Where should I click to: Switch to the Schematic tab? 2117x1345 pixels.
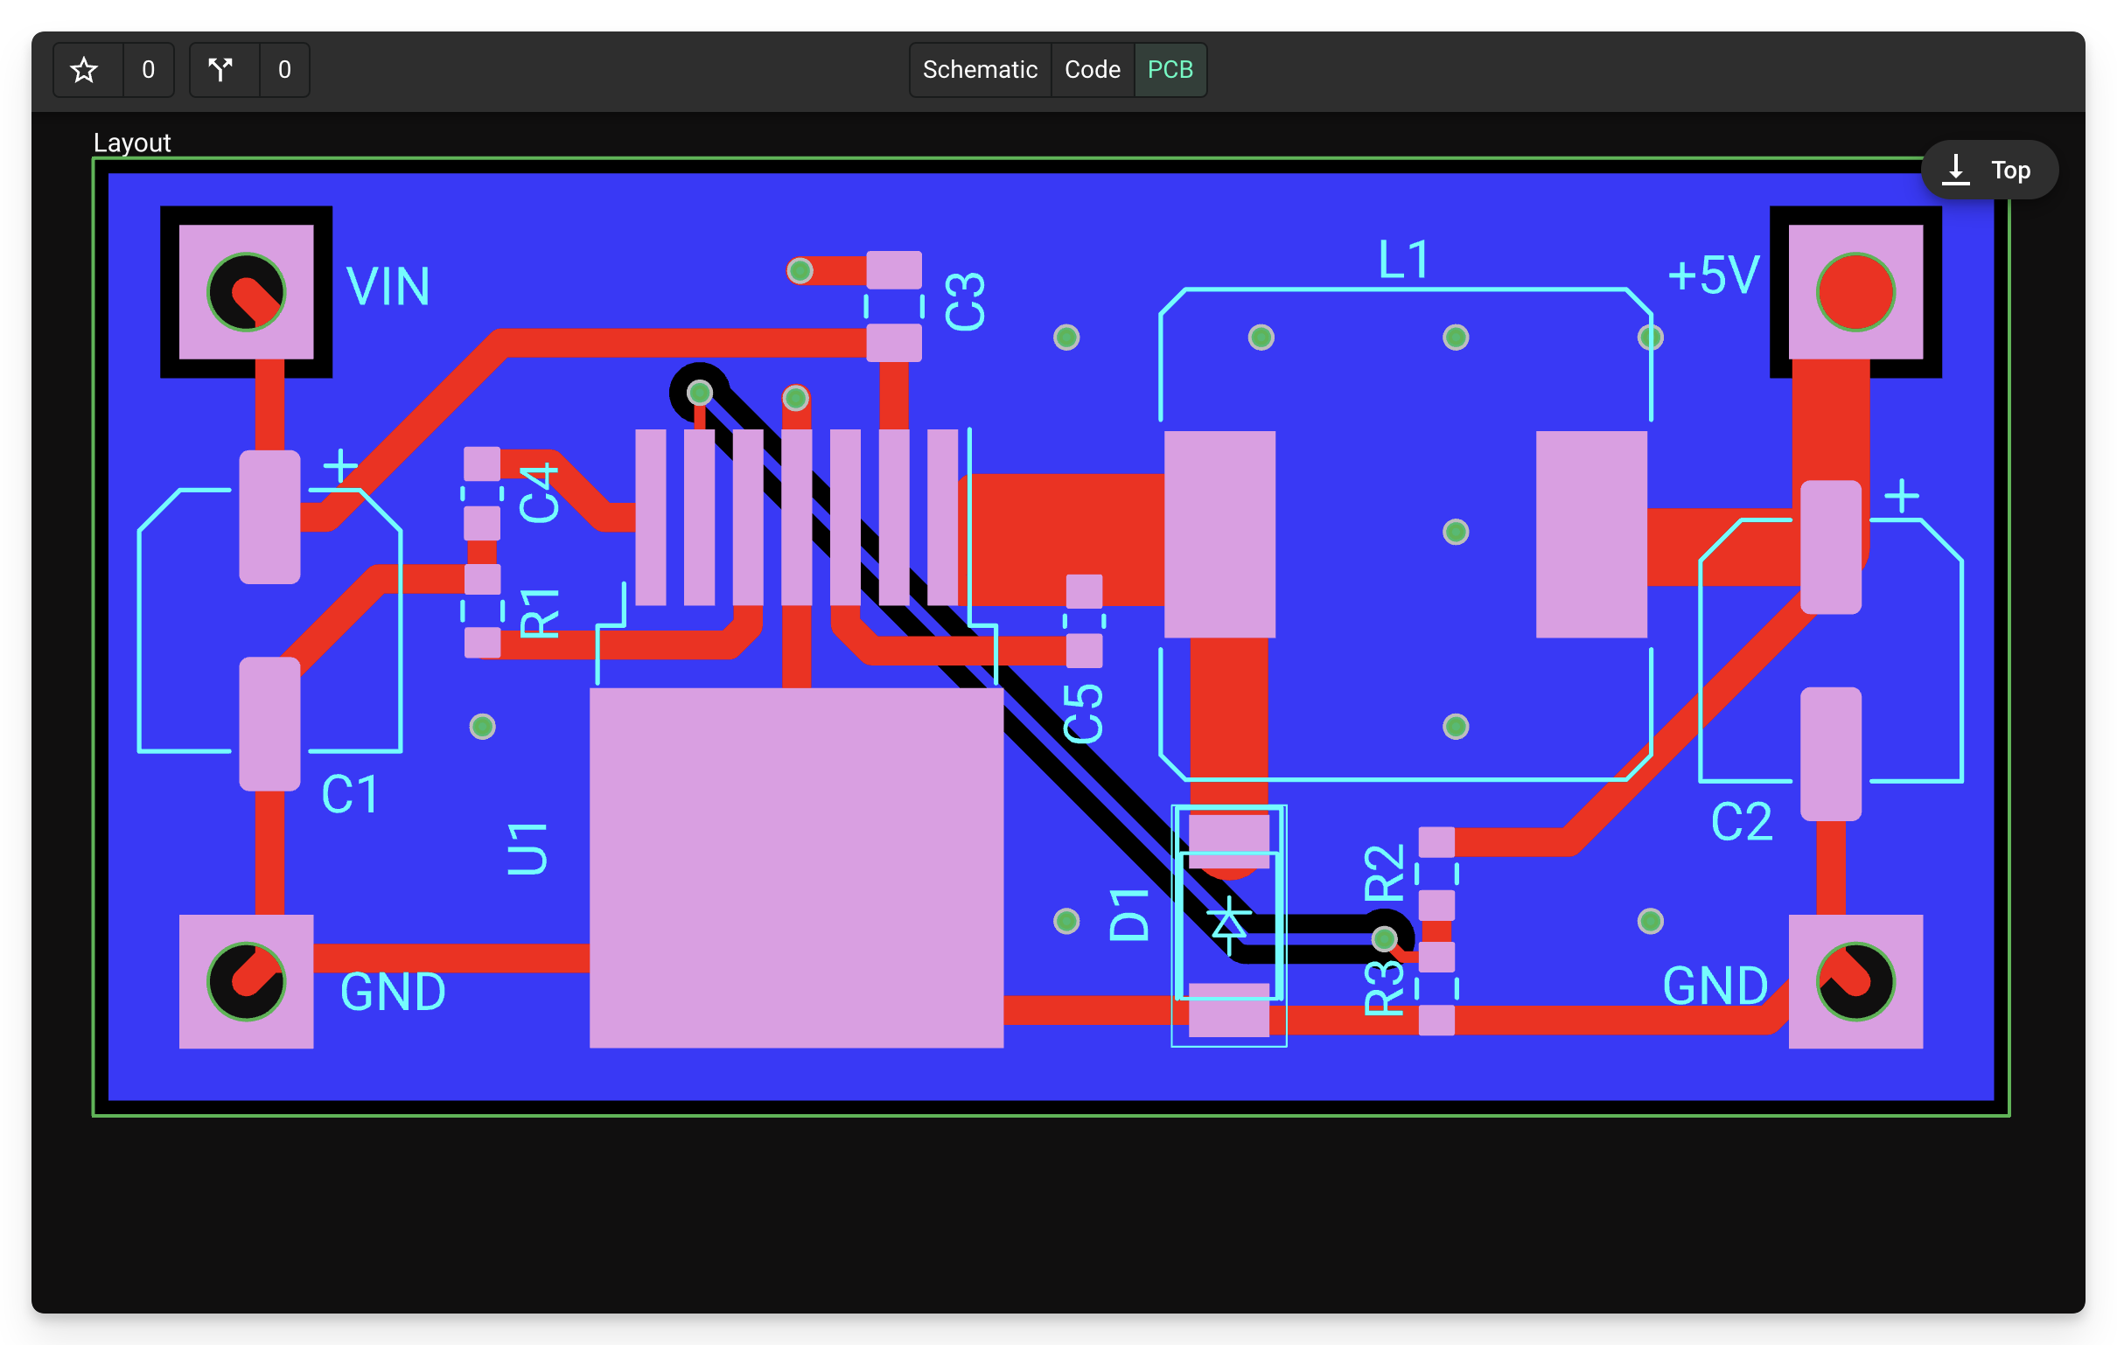coord(980,69)
